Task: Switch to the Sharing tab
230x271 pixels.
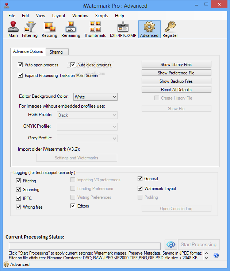Action: click(57, 52)
